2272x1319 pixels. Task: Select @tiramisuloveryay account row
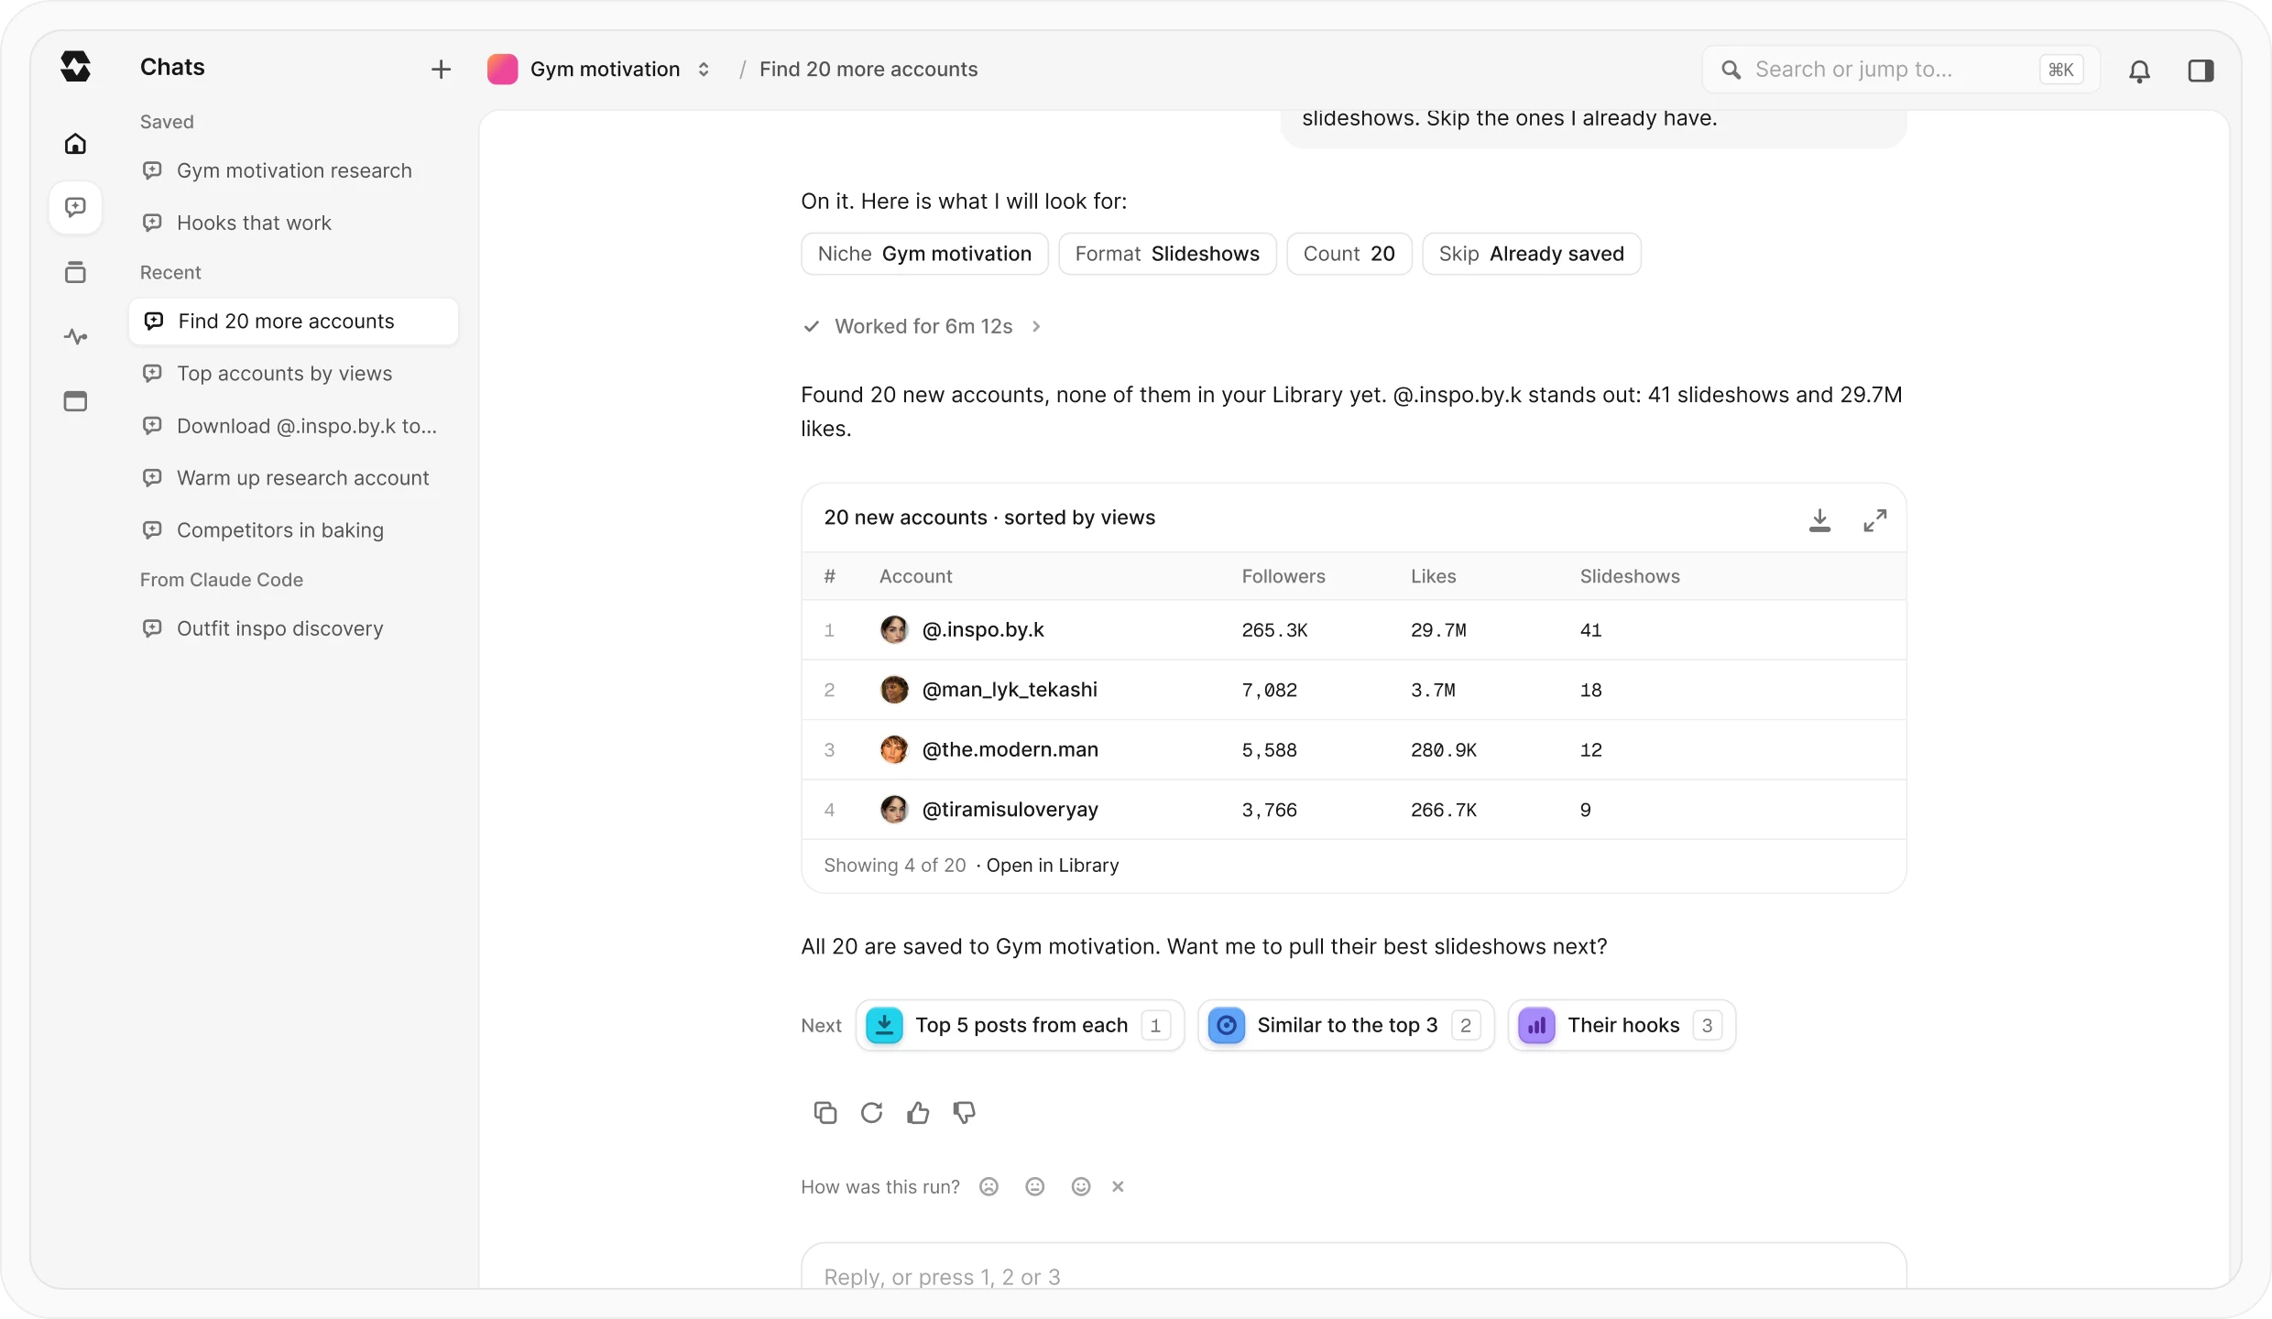pos(1354,810)
